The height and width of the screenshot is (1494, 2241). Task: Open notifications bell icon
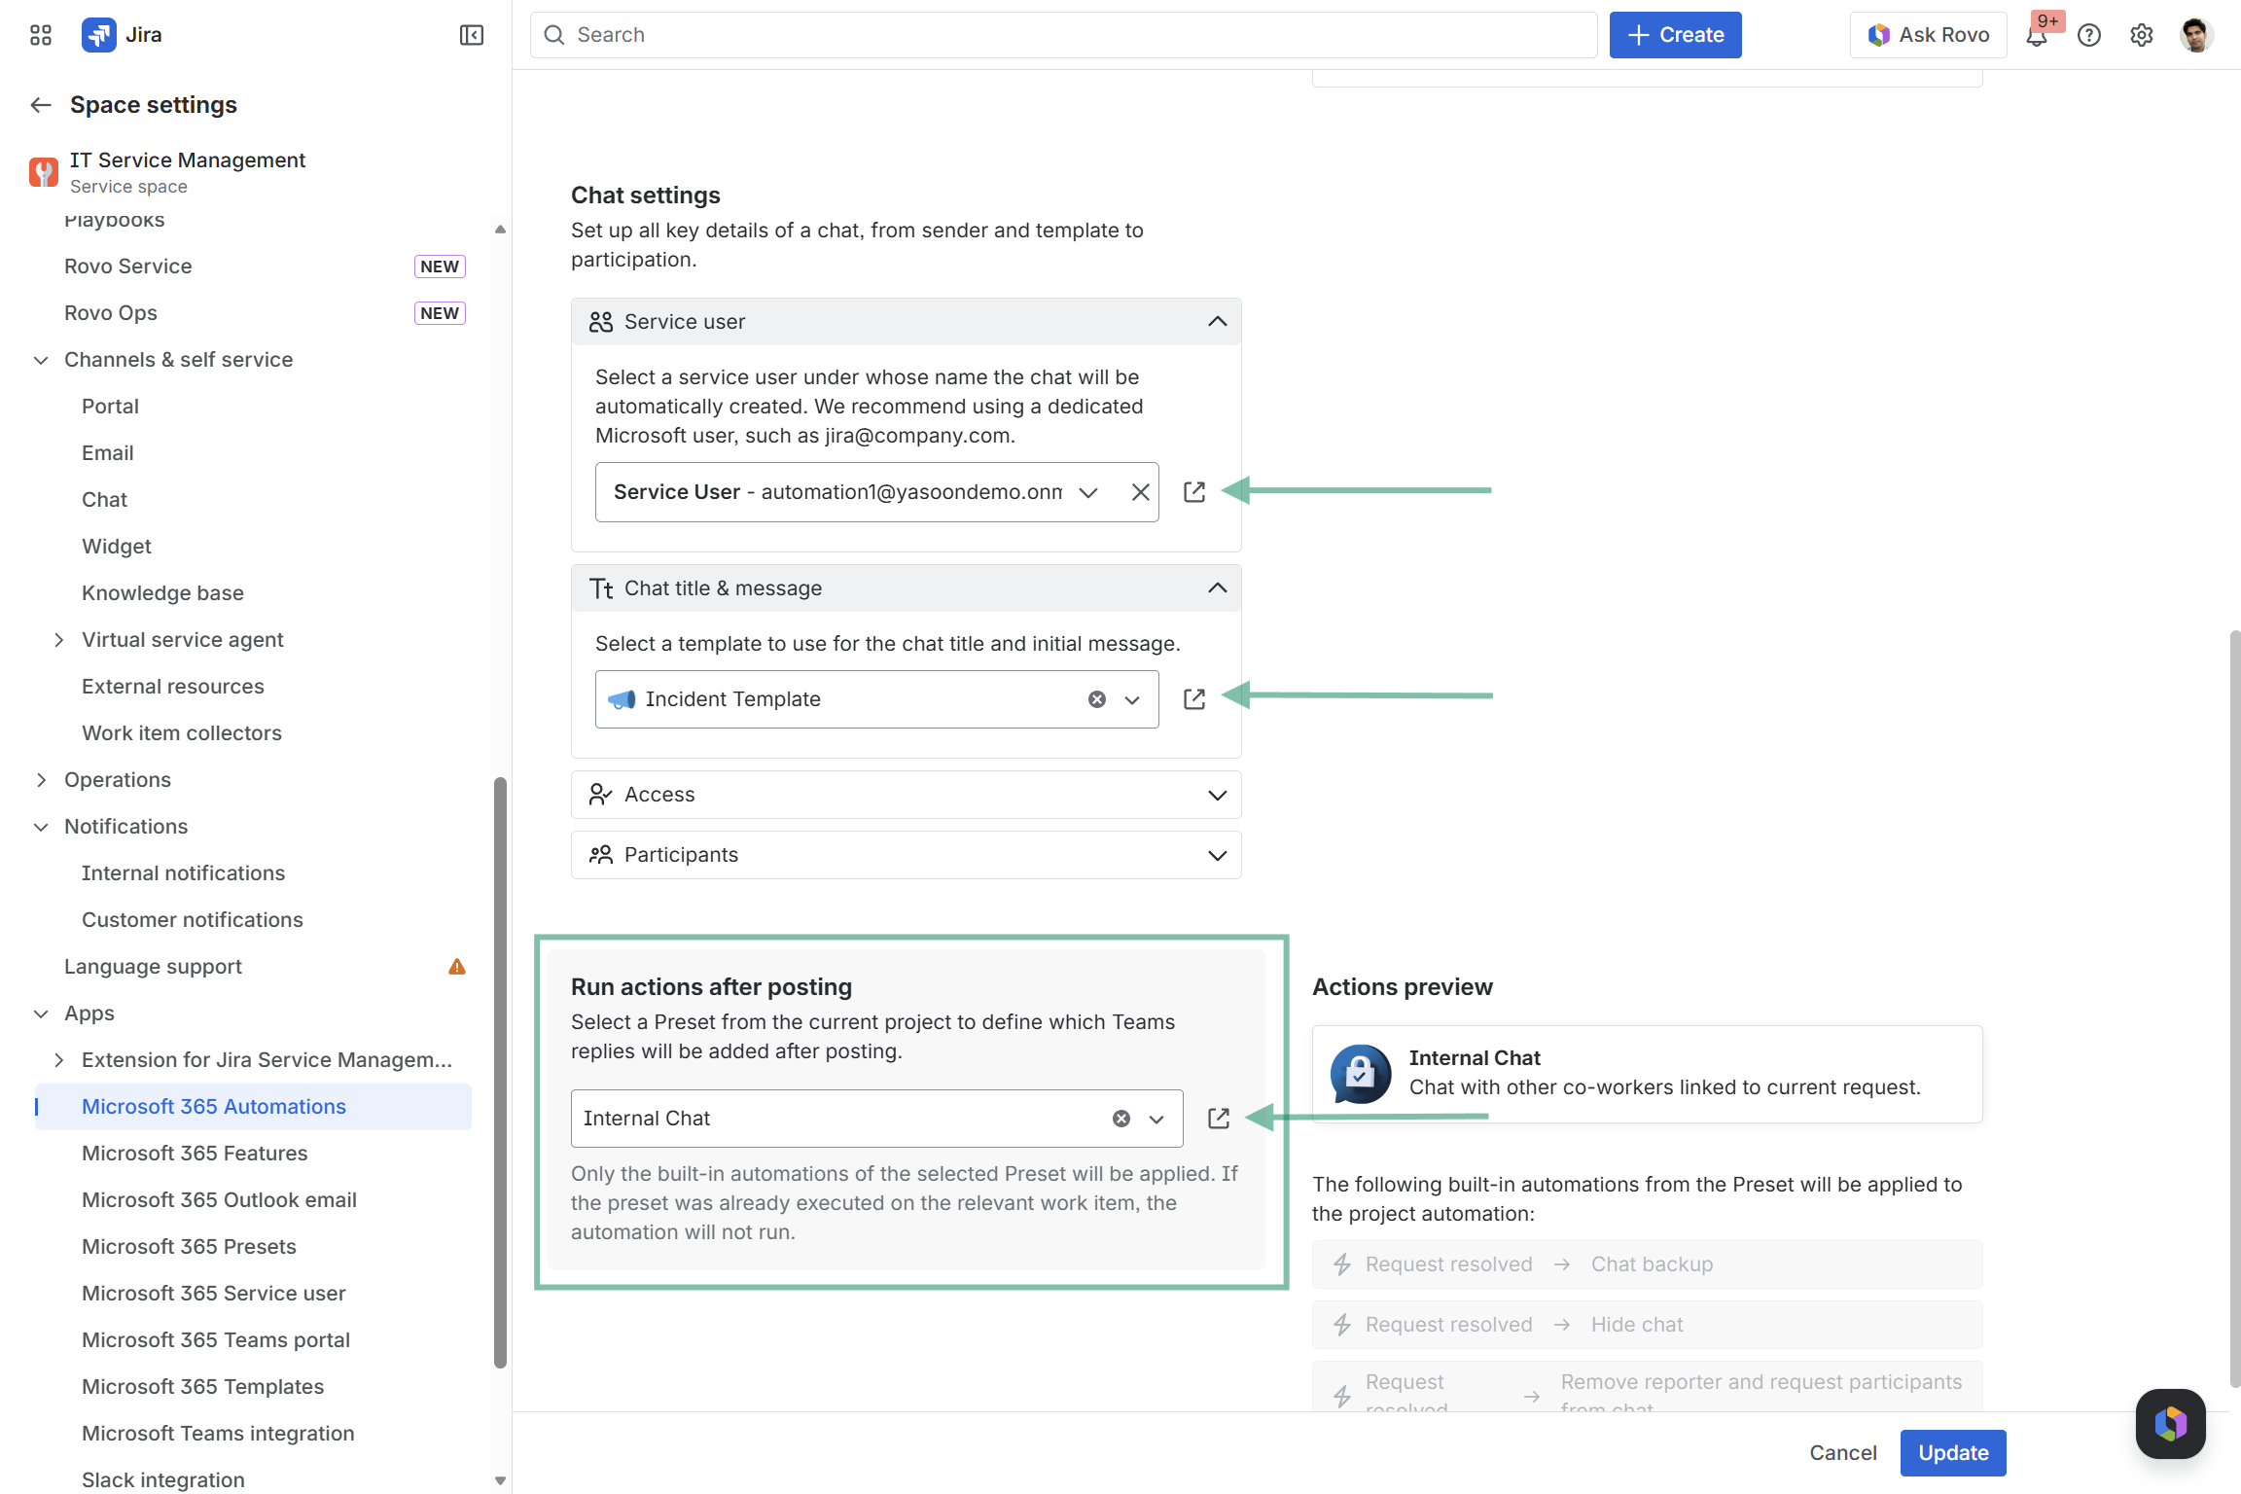(x=2036, y=36)
